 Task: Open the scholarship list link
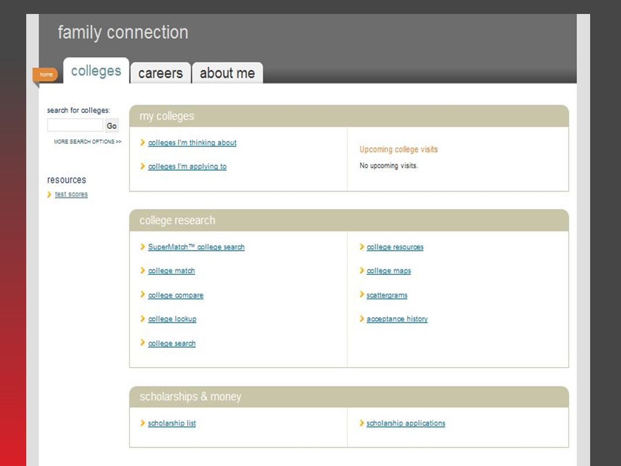(x=172, y=423)
